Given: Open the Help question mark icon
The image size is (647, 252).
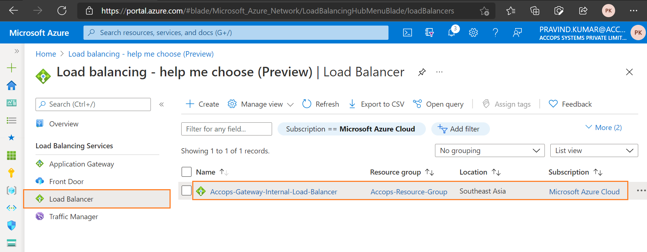Looking at the screenshot, I should point(495,33).
